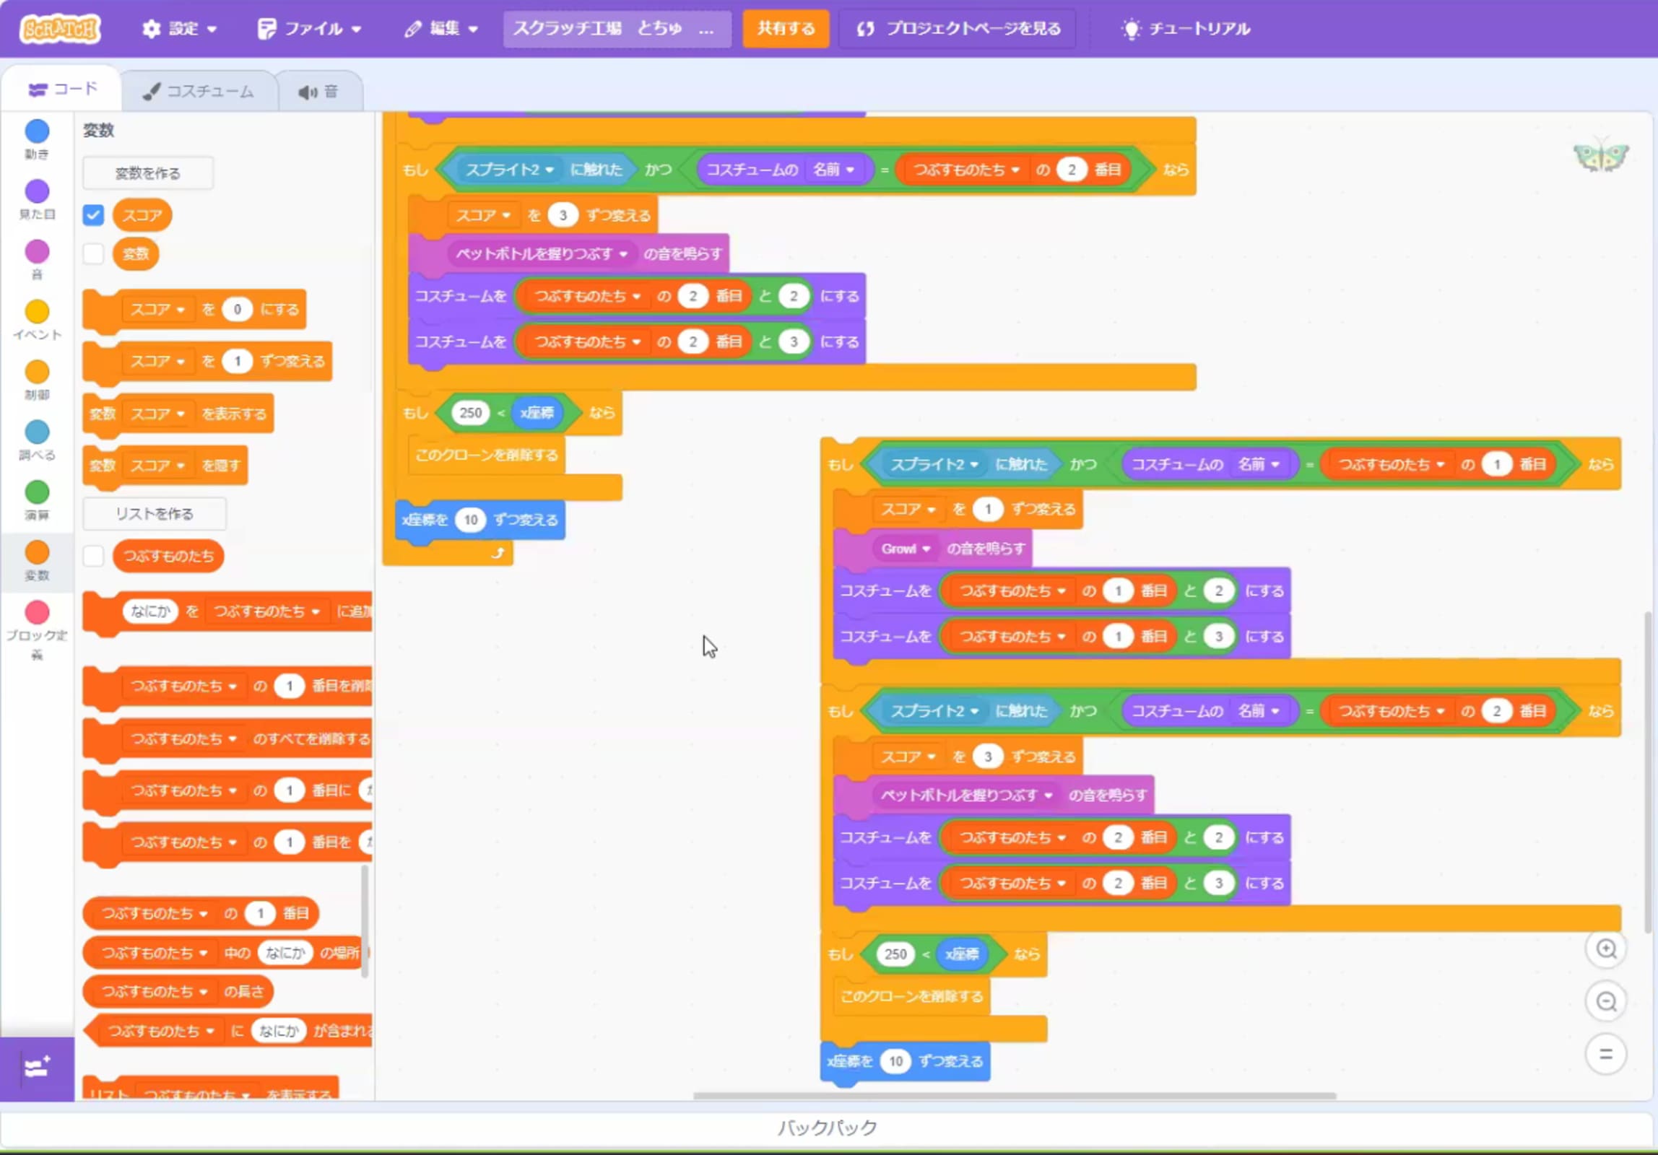Click the 共有する button
Screen dimensions: 1658x1155
785,29
